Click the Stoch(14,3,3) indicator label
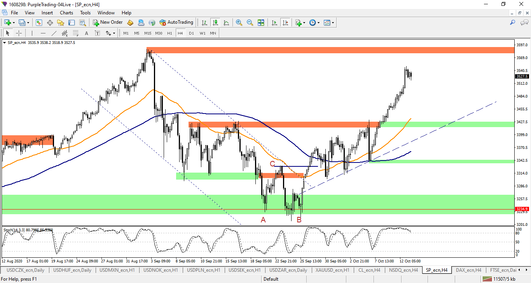 [28, 230]
